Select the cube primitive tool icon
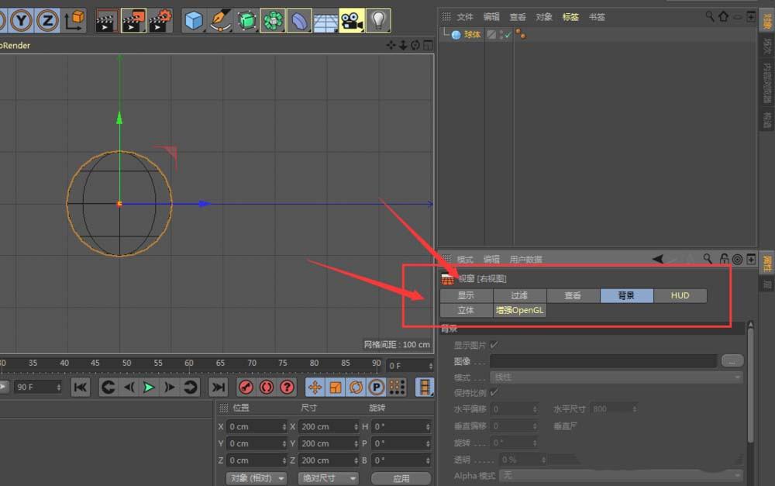 click(x=192, y=21)
